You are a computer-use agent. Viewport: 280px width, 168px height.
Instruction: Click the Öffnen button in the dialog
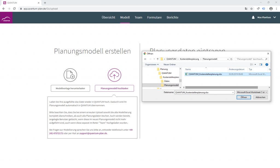click(x=244, y=97)
